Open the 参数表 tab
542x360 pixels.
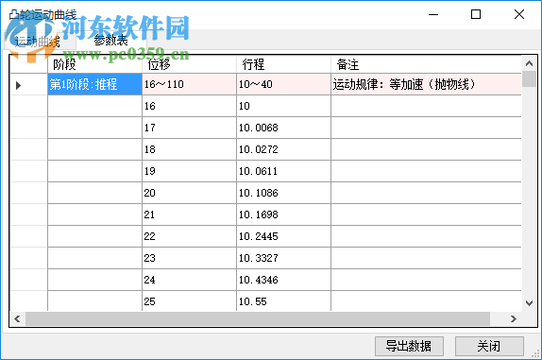[x=111, y=41]
